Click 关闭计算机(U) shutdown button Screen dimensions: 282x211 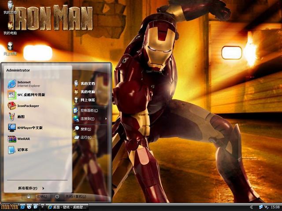76,196
